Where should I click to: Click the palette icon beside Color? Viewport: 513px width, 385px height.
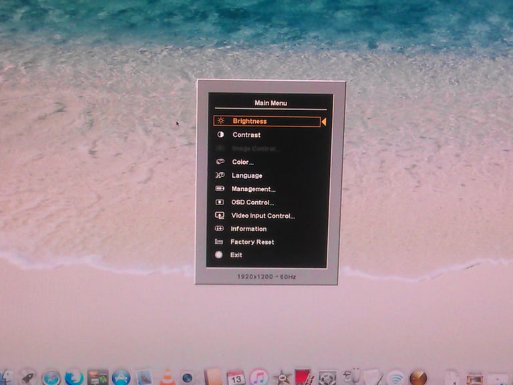(220, 161)
